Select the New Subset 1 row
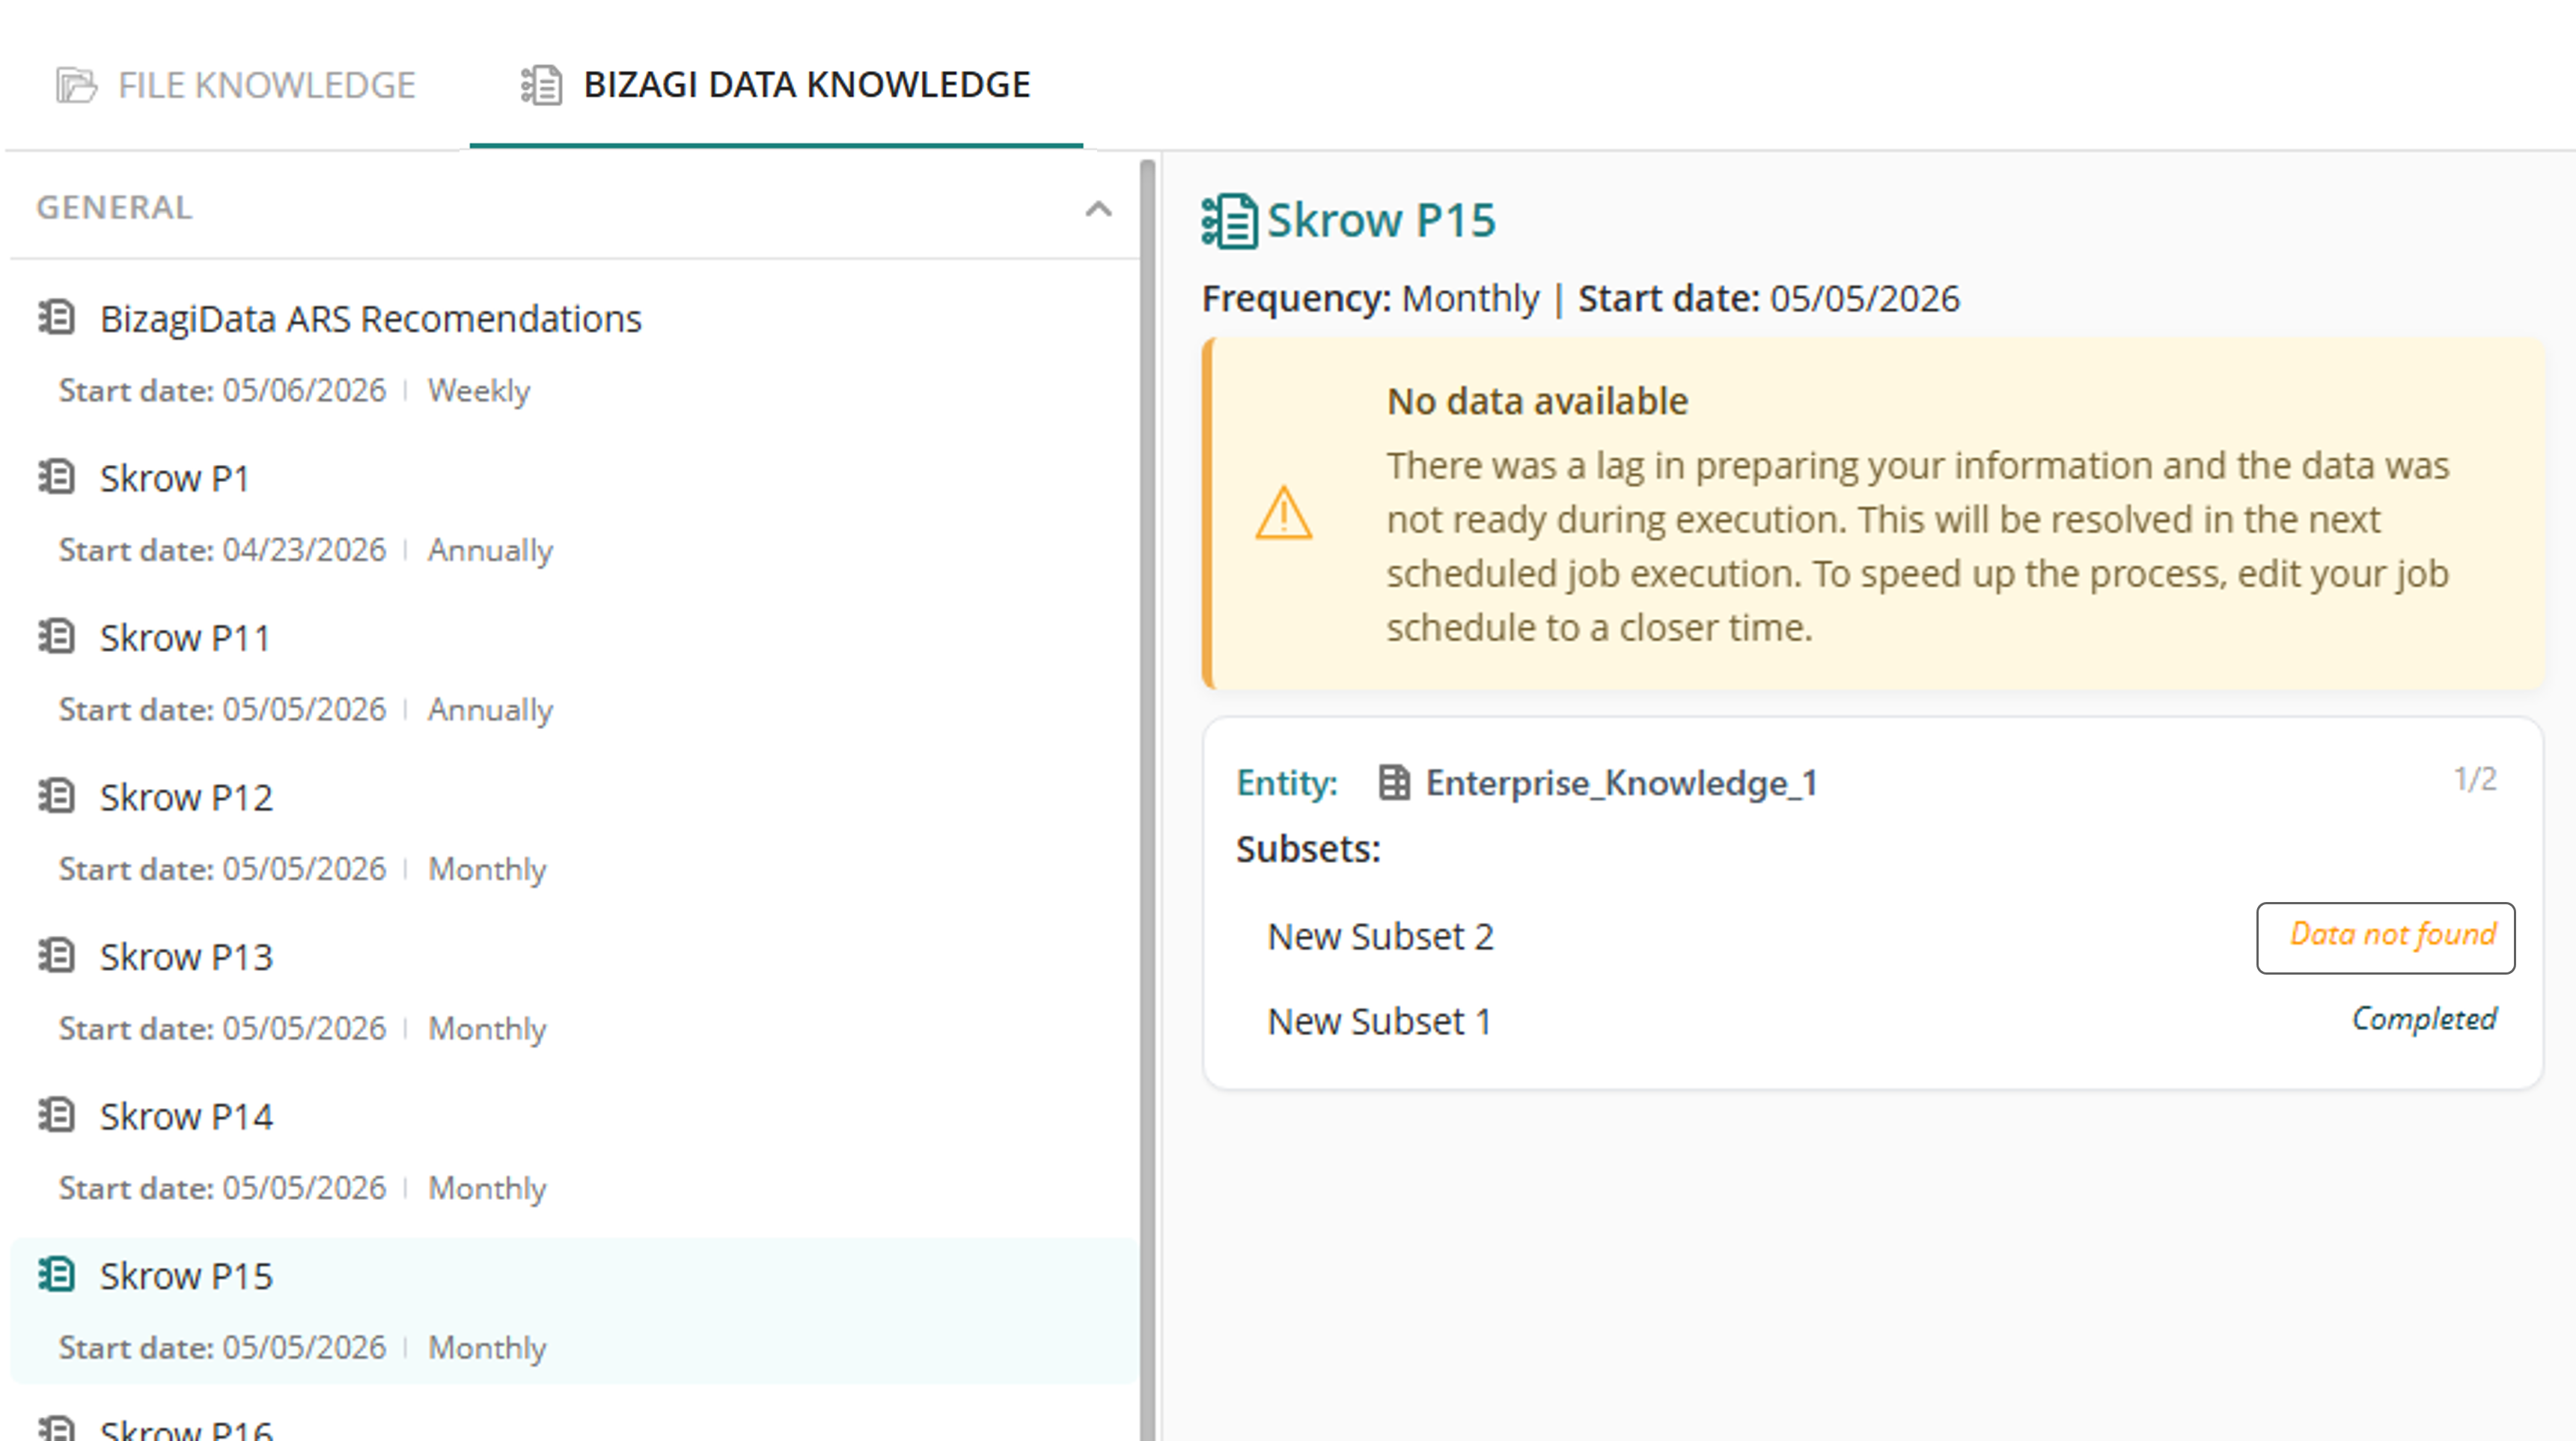This screenshot has width=2576, height=1441. point(1873,1021)
